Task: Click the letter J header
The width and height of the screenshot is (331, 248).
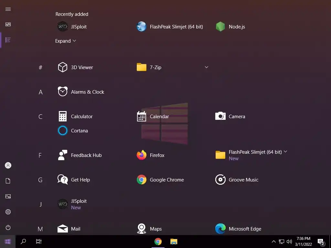Action: point(40,204)
